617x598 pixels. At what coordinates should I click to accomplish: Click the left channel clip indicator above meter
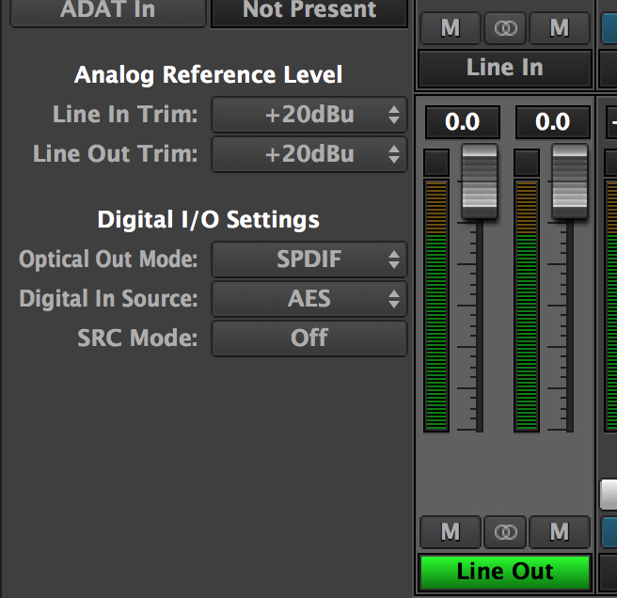click(436, 163)
